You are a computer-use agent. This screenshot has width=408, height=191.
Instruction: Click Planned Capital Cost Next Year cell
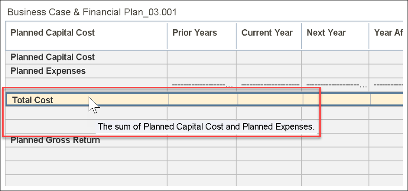pos(335,57)
